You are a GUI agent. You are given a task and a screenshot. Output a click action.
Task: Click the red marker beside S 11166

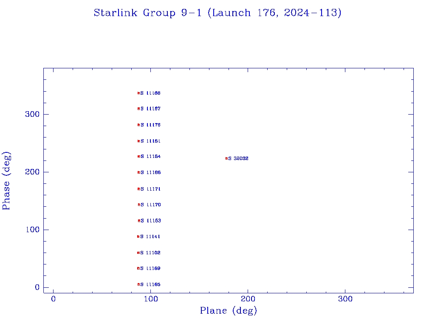tap(139, 93)
